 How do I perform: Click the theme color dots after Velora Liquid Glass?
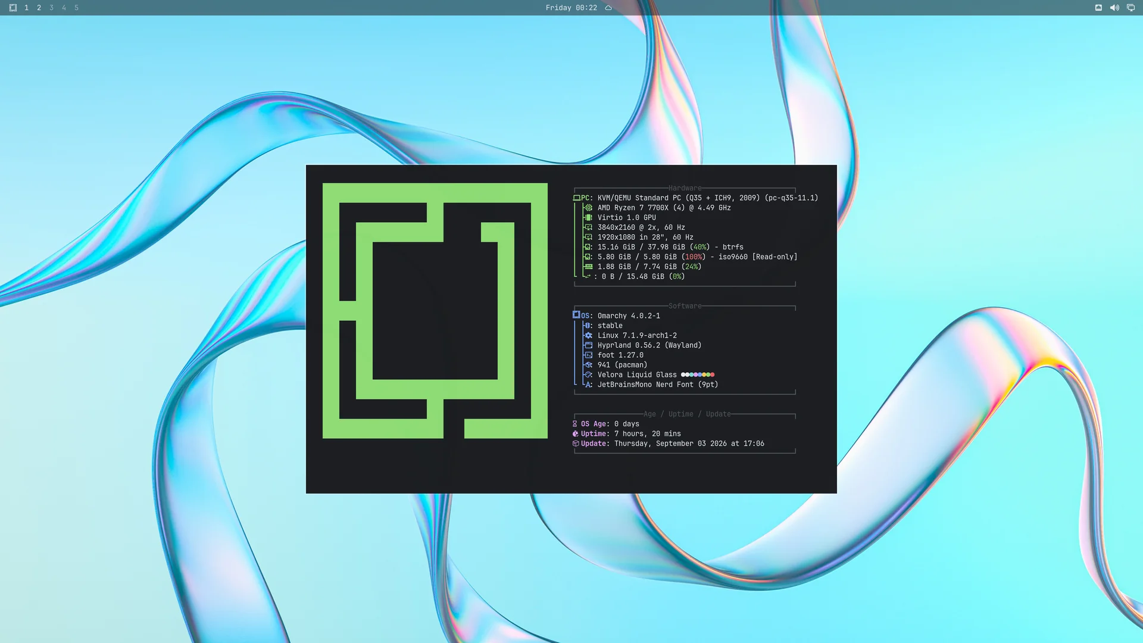click(698, 374)
